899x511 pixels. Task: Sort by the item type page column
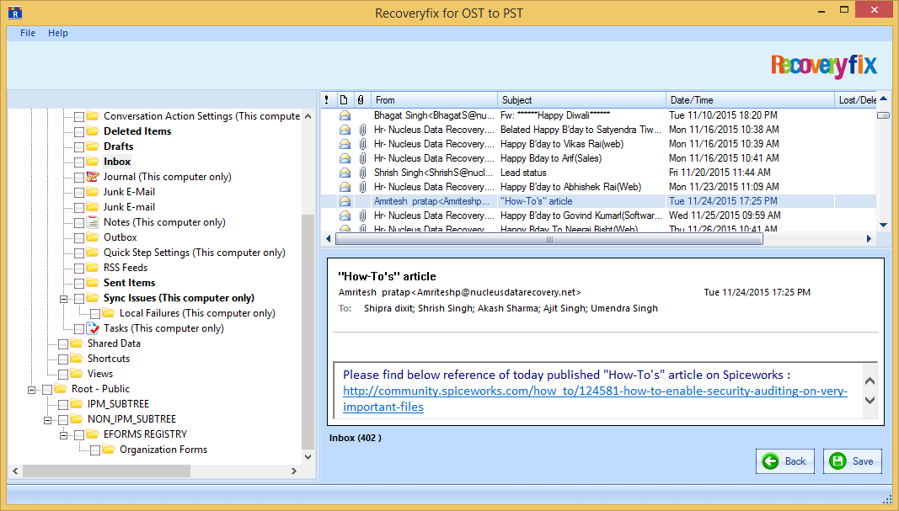(x=344, y=99)
